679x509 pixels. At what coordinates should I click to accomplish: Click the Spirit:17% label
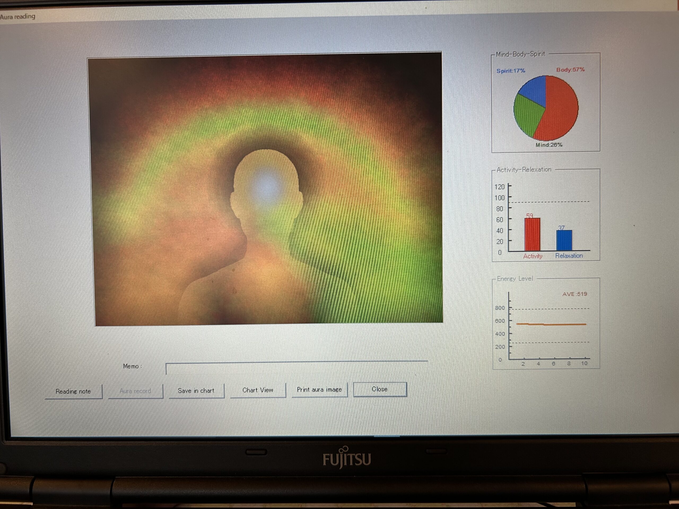click(511, 71)
